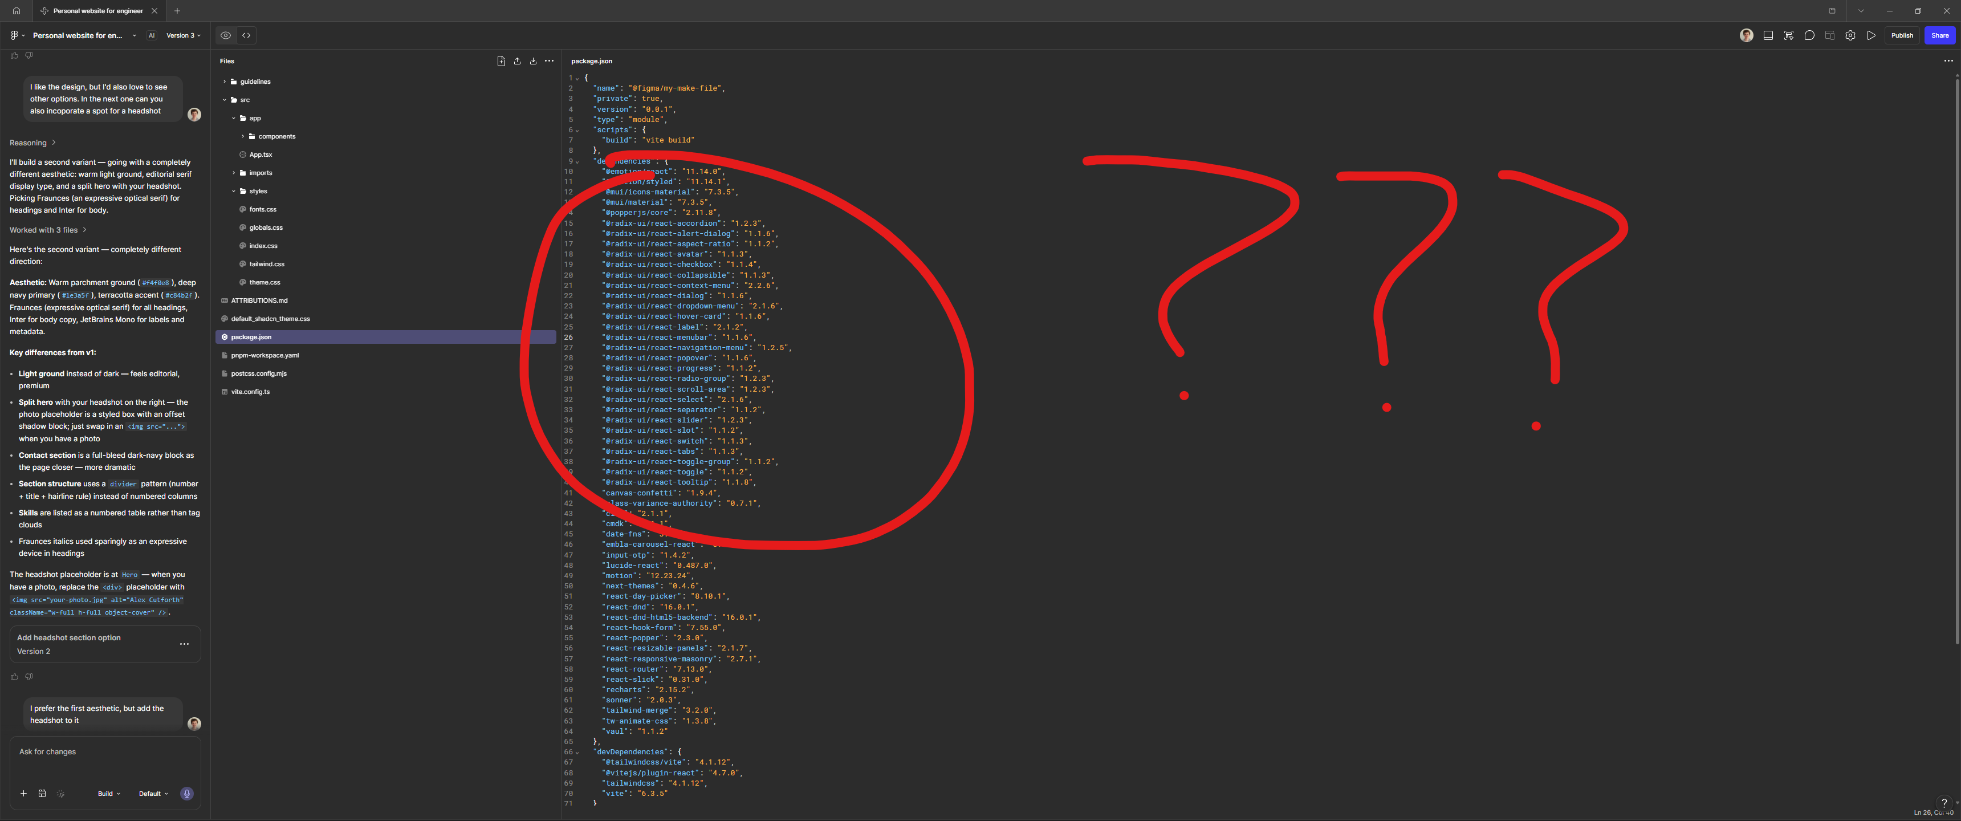Click the user avatar in top toolbar
The width and height of the screenshot is (1961, 821).
[1746, 35]
